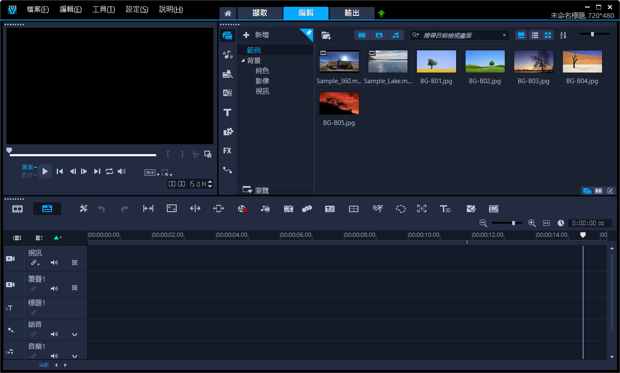Collapse the 背景 tree folder
This screenshot has height=373, width=620.
click(243, 61)
